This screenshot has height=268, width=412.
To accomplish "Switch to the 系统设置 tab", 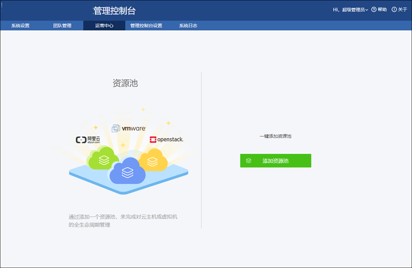I will tap(20, 25).
